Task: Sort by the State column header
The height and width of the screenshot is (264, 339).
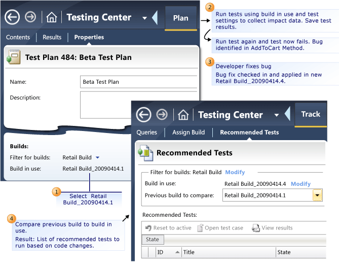Action: click(x=301, y=252)
